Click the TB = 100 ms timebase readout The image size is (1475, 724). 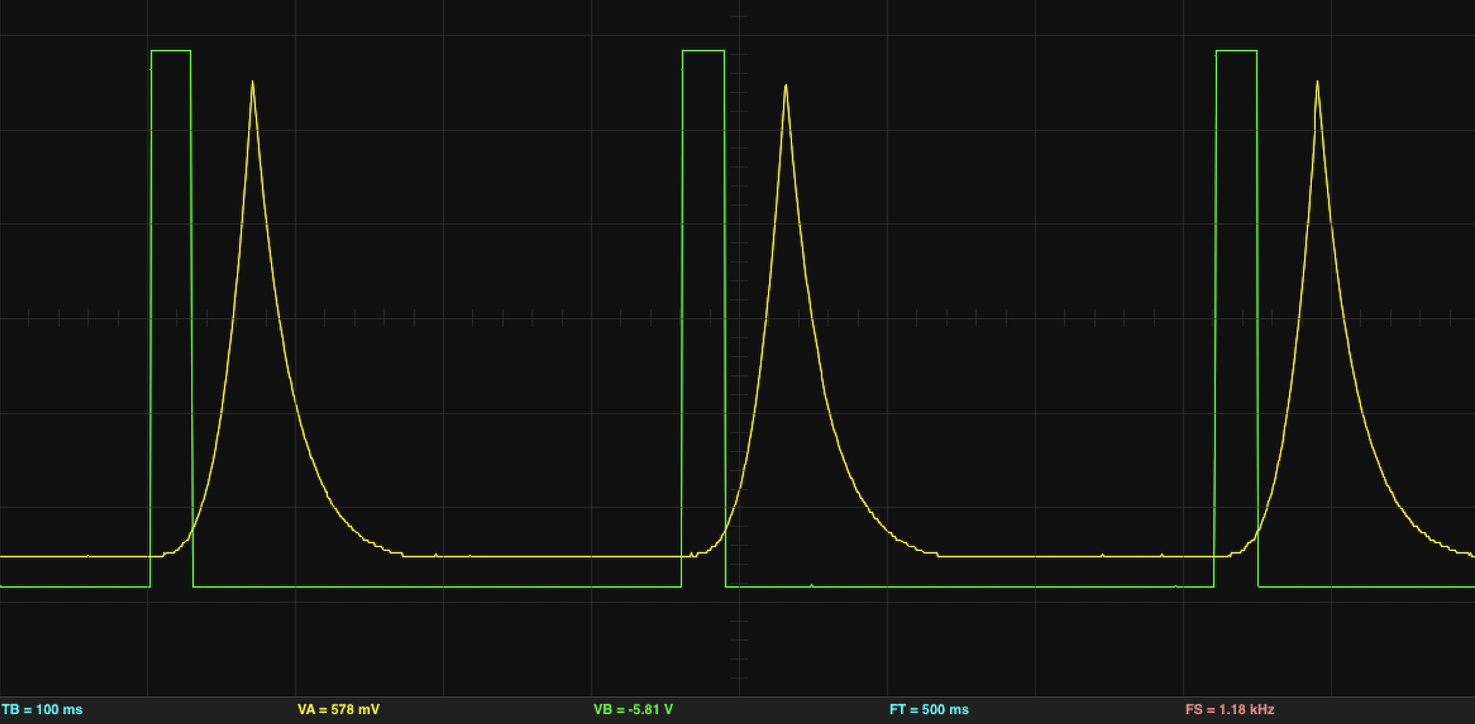click(42, 710)
